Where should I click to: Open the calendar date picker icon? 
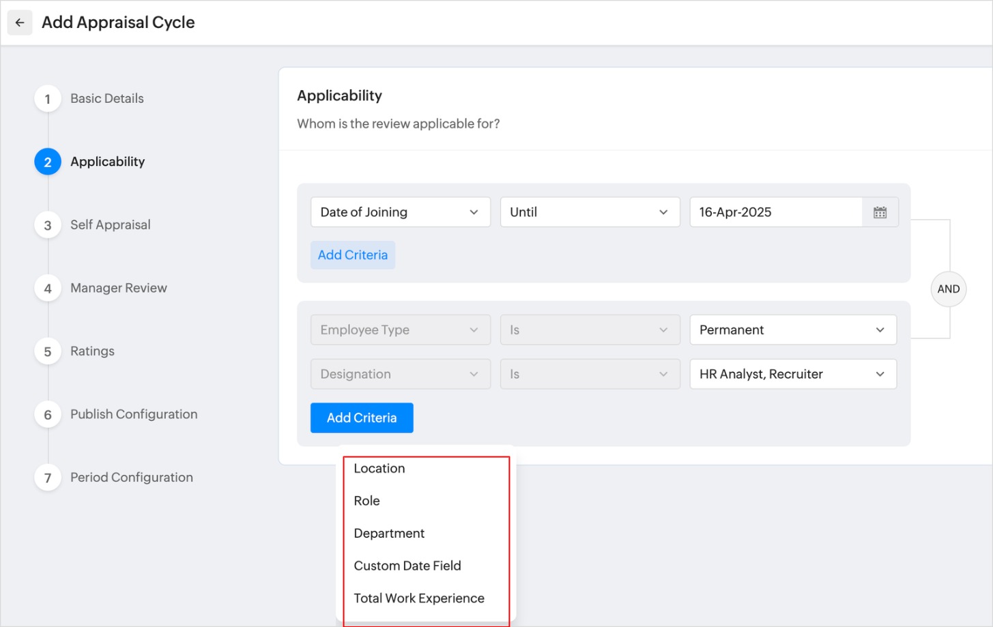click(880, 212)
